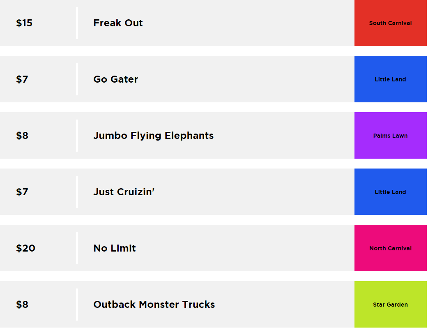Screen dimensions: 428x328
Task: Select the green Star Garden tag
Action: 390,305
